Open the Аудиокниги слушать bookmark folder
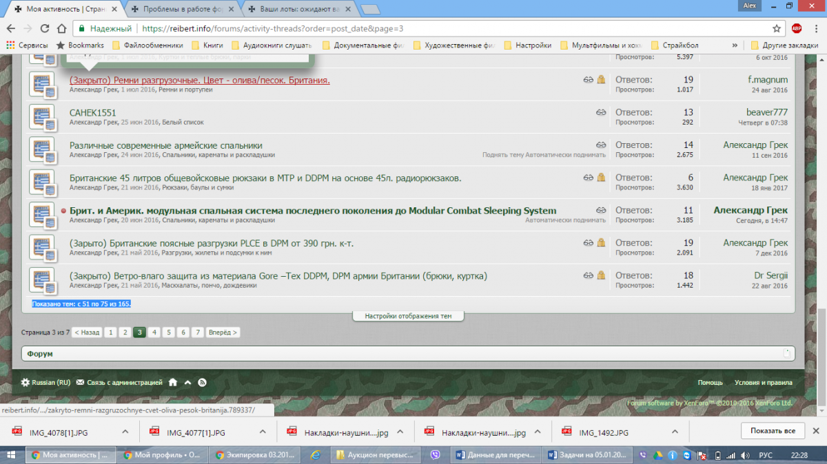The image size is (827, 464). [x=272, y=45]
